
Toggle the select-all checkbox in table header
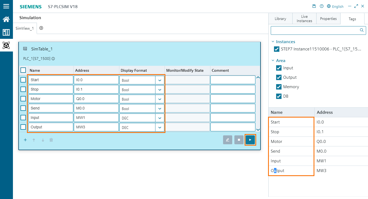[x=23, y=70]
